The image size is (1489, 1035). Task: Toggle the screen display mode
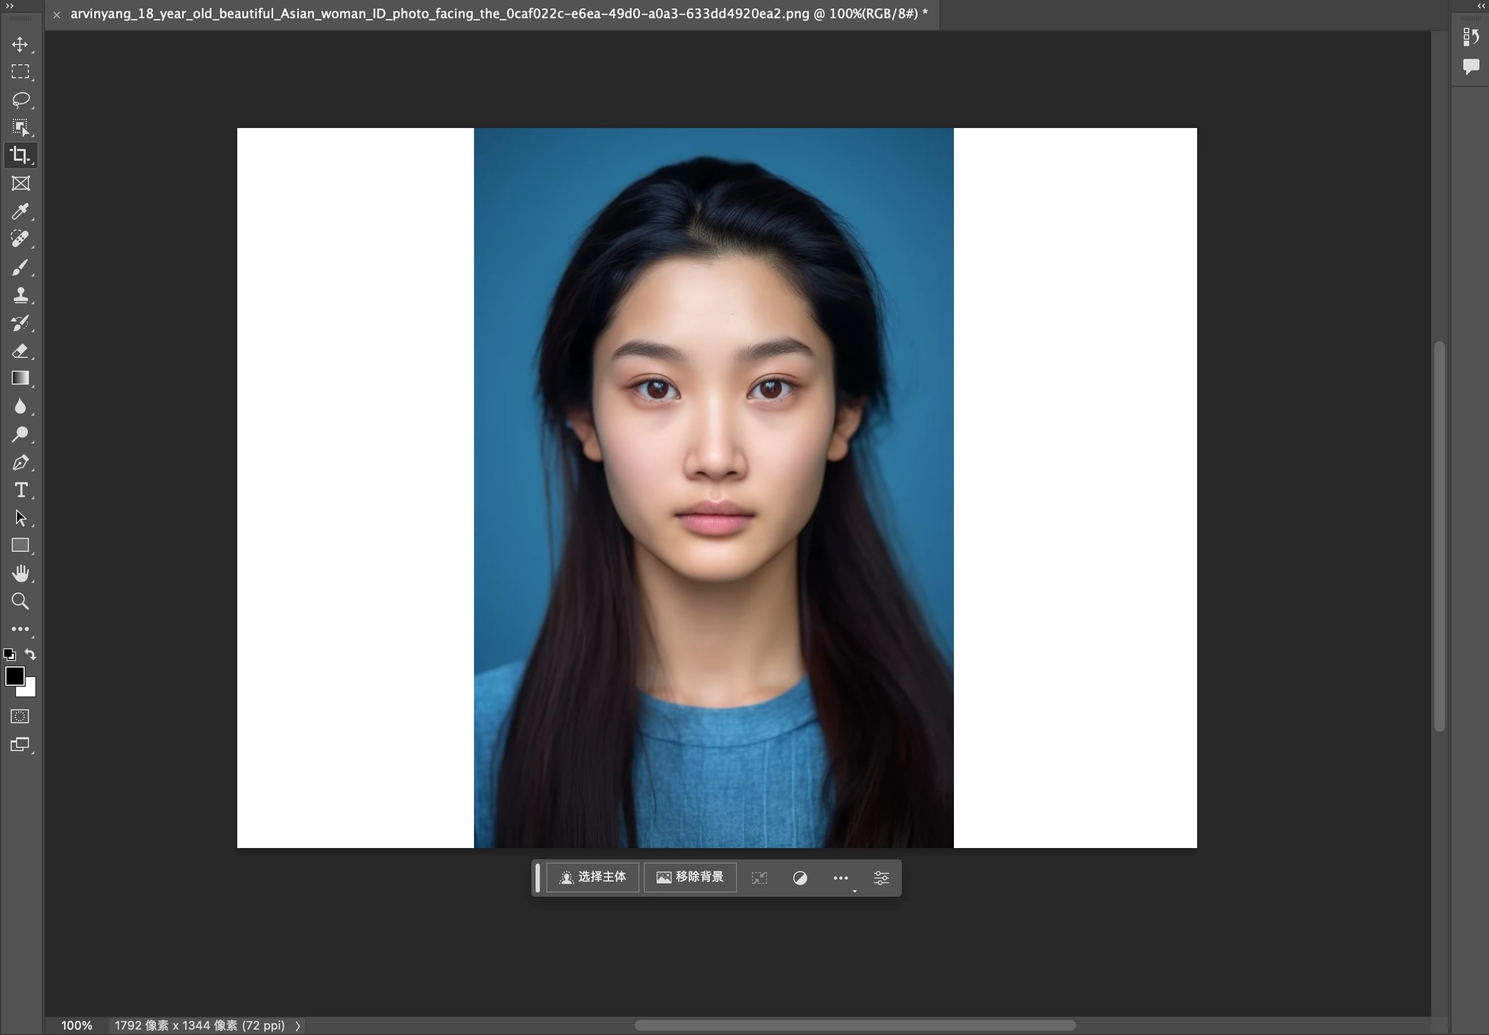[19, 745]
